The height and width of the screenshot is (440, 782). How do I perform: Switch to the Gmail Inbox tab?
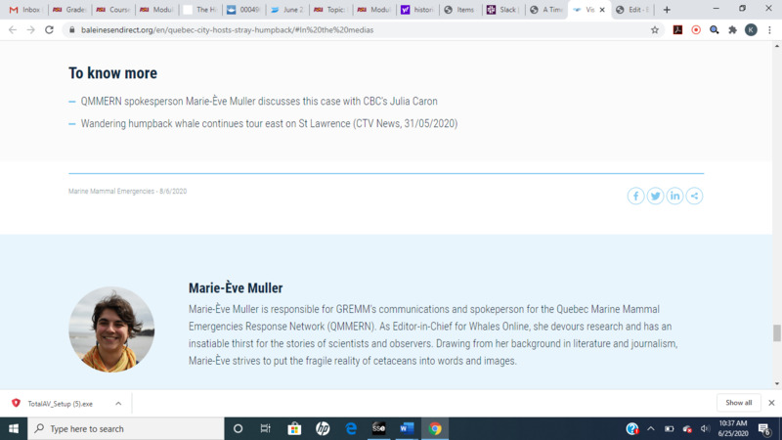26,10
